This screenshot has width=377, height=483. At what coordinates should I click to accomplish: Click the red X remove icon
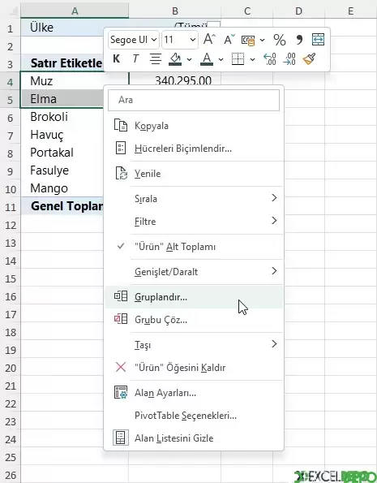tap(121, 367)
